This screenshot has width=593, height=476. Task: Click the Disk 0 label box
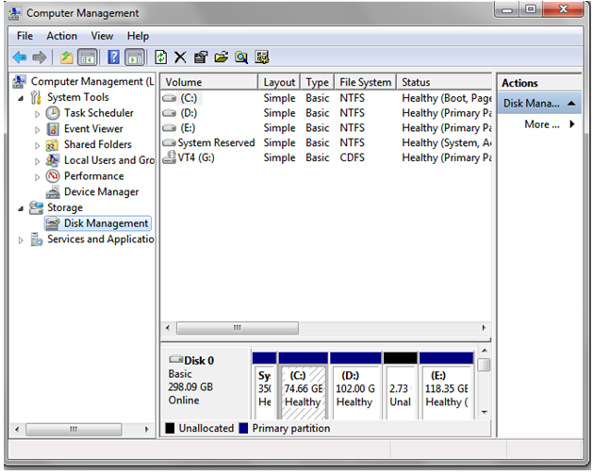point(206,383)
